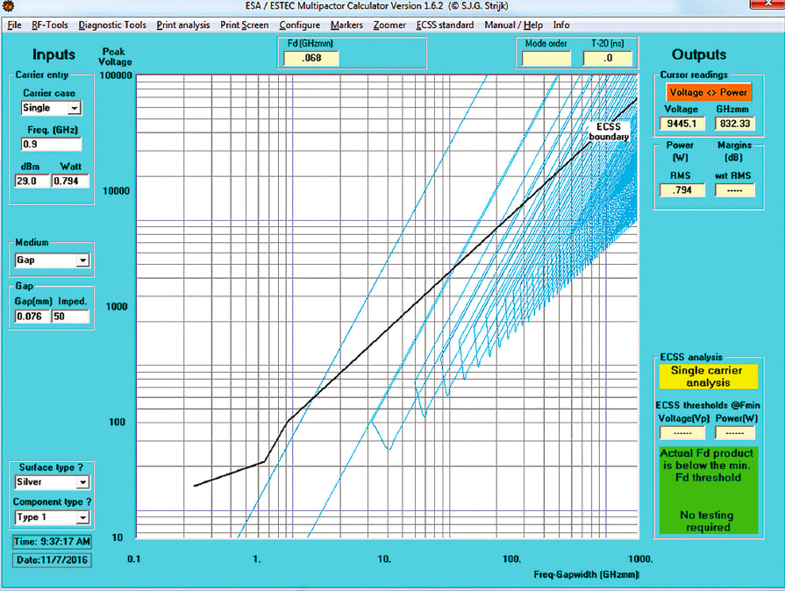Click the dBm input field
785x591 pixels.
32,181
